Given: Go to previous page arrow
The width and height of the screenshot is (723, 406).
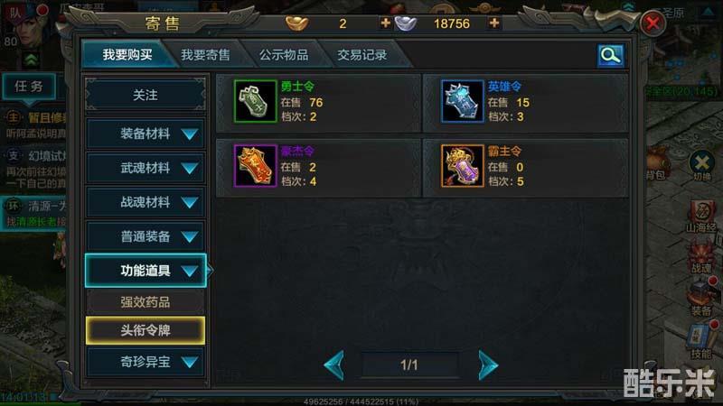Looking at the screenshot, I should pyautogui.click(x=333, y=365).
